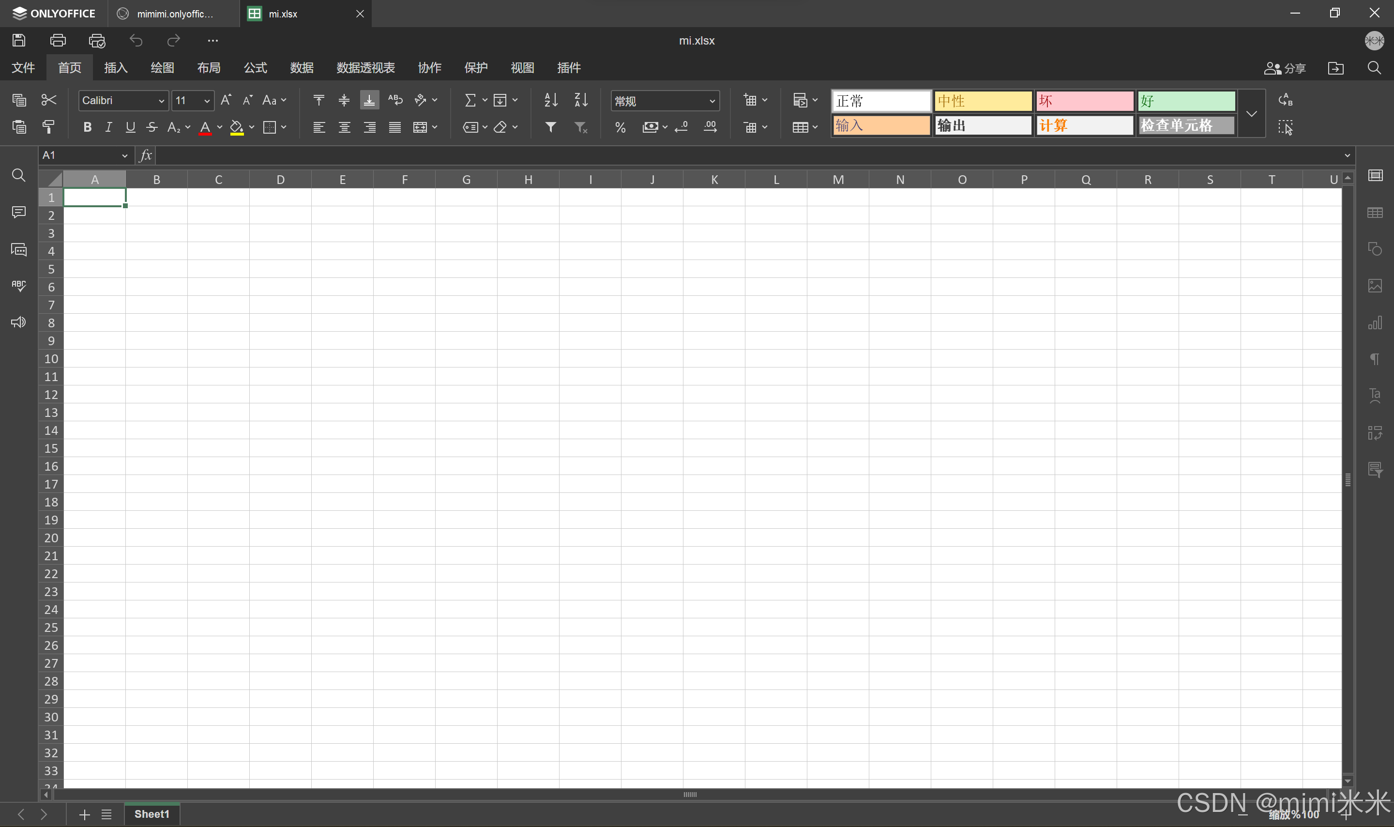Click Increase decimal icon
The image size is (1394, 827).
pos(710,127)
